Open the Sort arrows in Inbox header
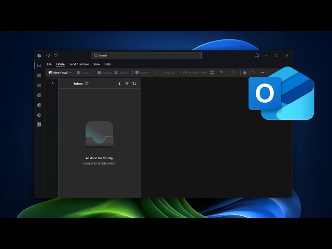 (134, 84)
